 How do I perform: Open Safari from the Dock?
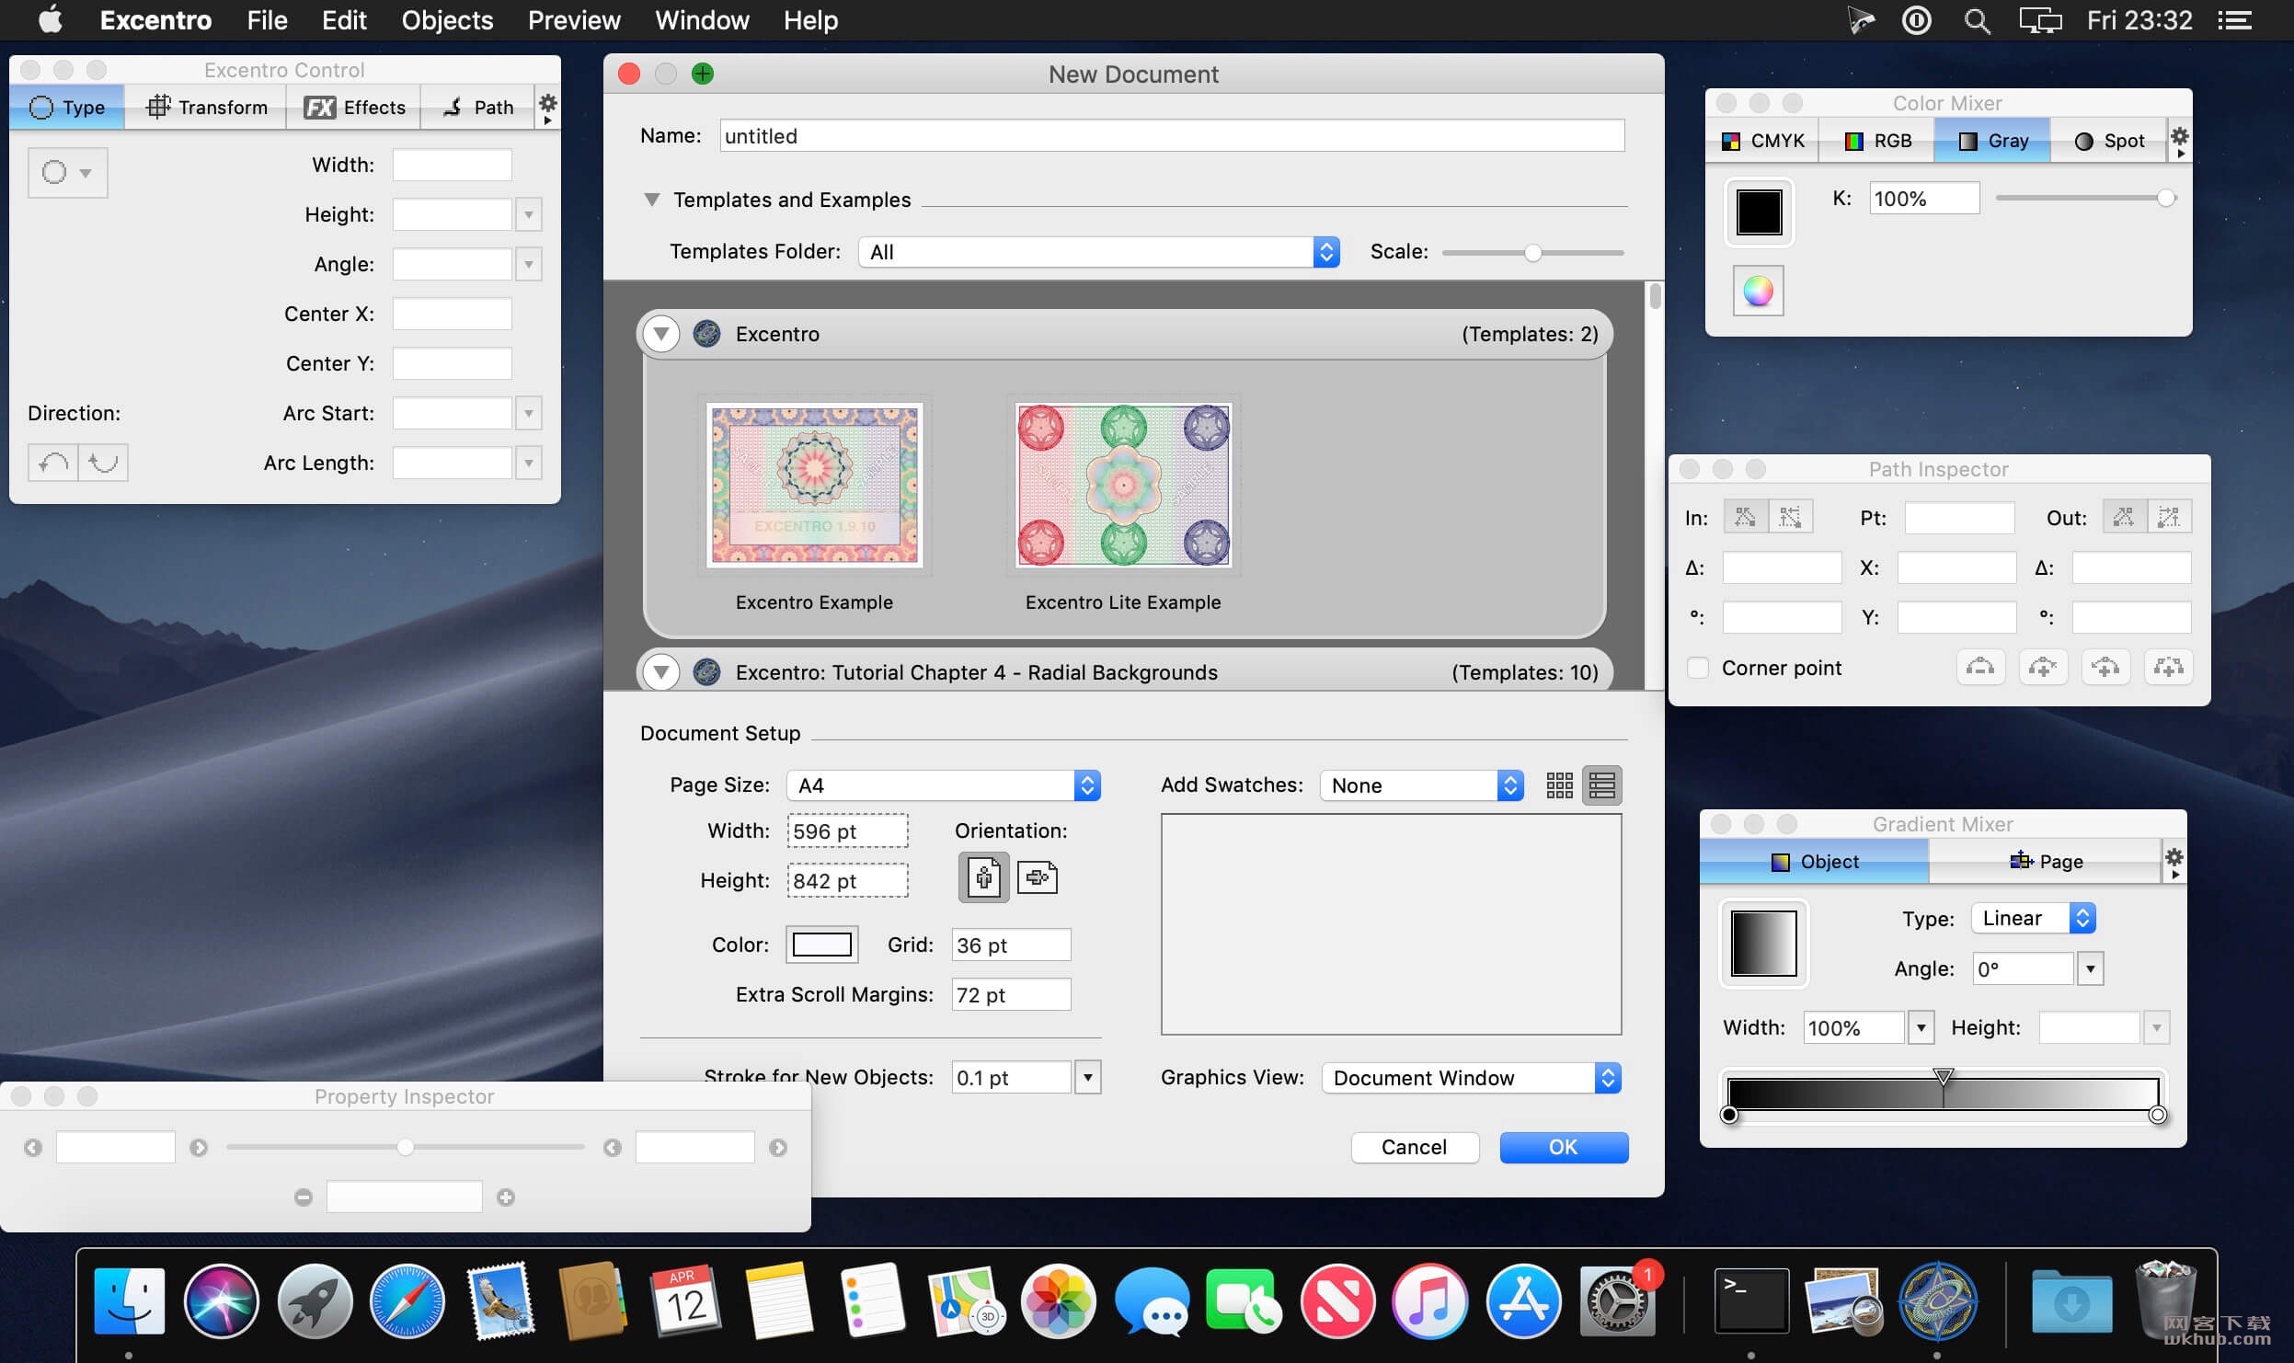click(x=407, y=1301)
